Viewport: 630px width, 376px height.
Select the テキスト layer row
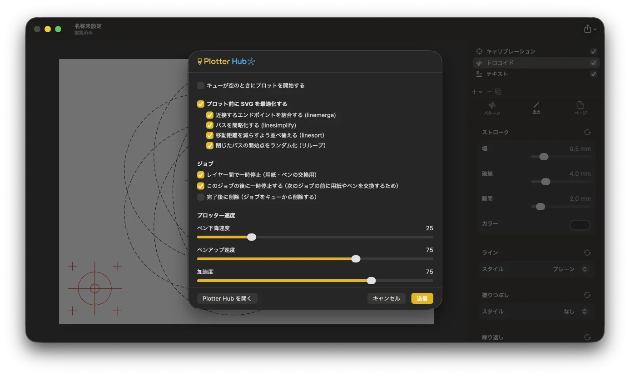point(536,74)
